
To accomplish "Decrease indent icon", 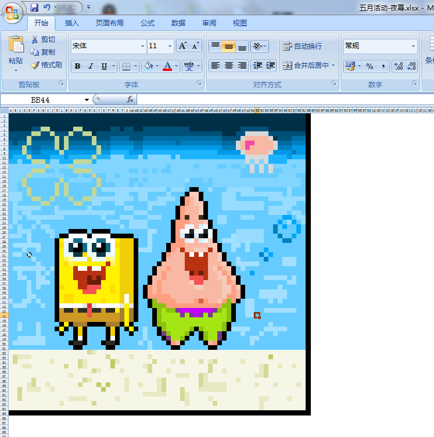I will [257, 66].
